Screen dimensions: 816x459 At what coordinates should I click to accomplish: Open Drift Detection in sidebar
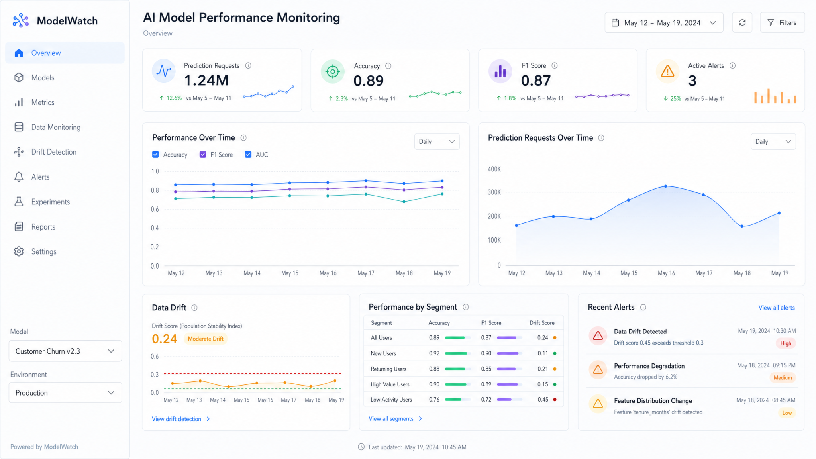pyautogui.click(x=65, y=152)
